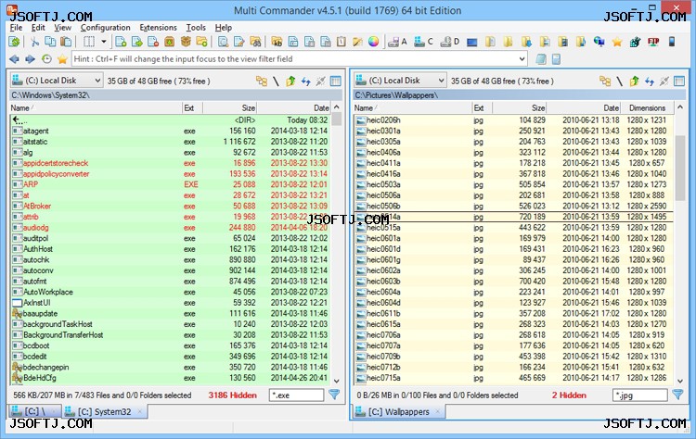Image resolution: width=696 pixels, height=439 pixels.
Task: Click the left panel view filter funnel icon
Action: coord(334,395)
